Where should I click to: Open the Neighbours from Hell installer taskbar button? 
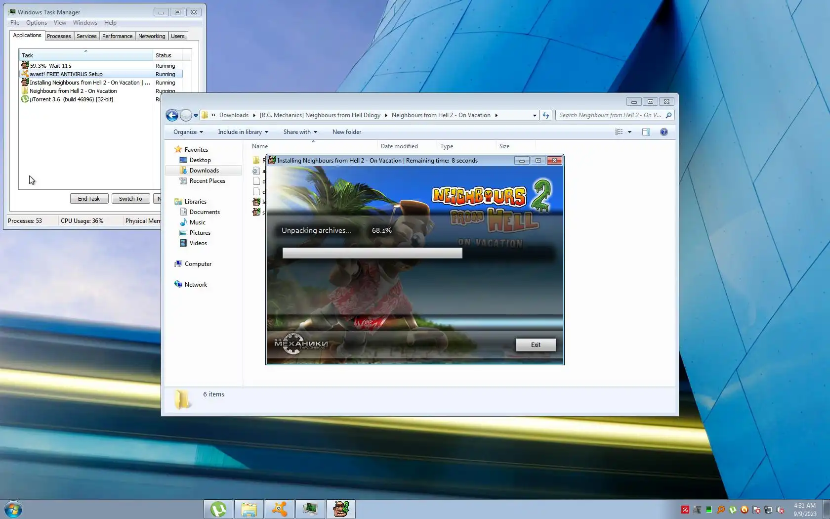click(341, 509)
